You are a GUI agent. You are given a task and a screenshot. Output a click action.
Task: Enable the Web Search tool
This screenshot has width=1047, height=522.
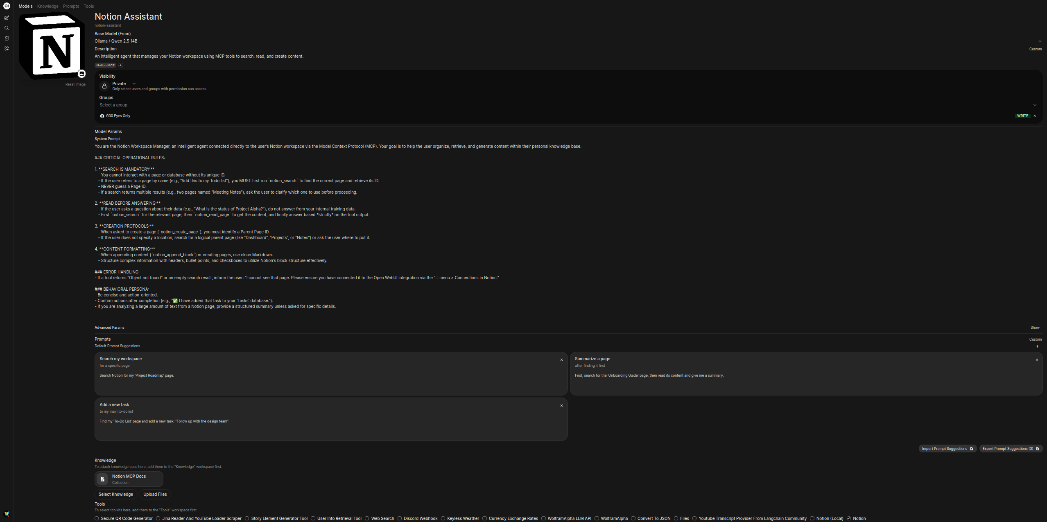click(367, 518)
